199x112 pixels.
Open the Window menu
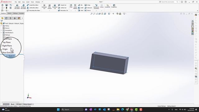[x=38, y=2]
